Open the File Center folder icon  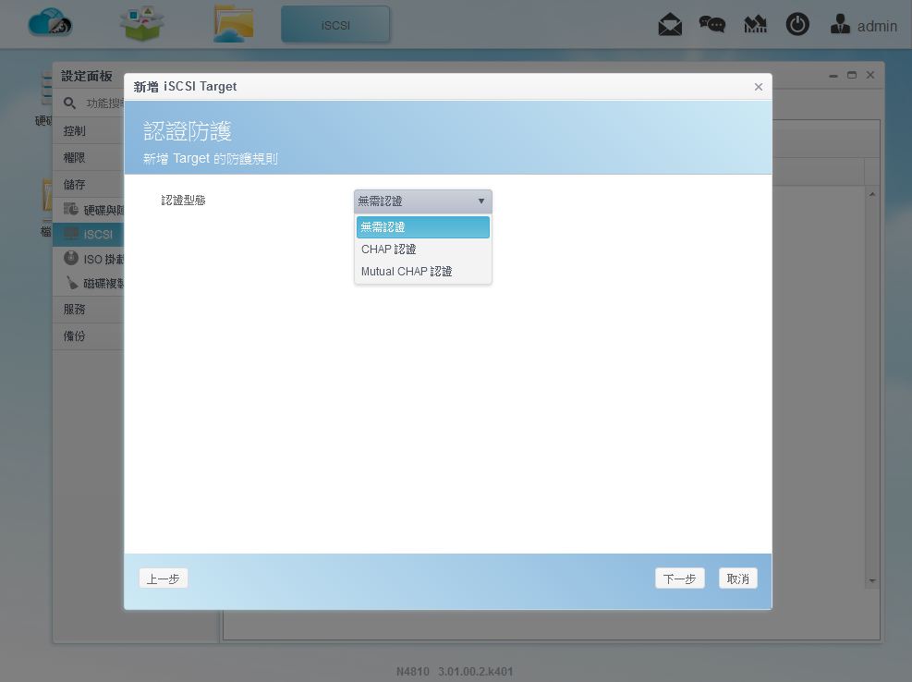pos(233,24)
